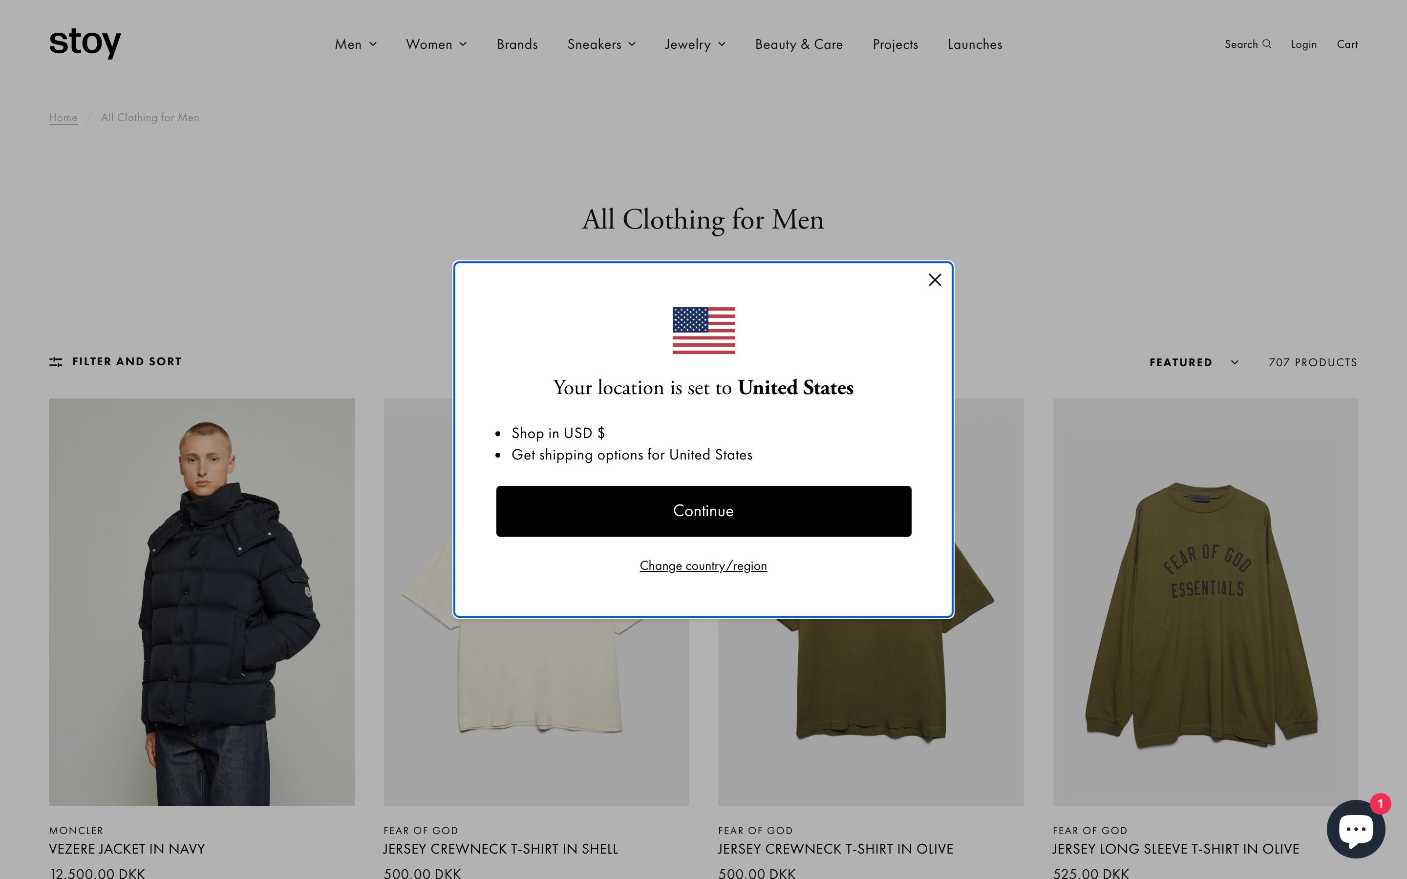Open Launches from navigation
This screenshot has width=1407, height=879.
click(x=975, y=44)
